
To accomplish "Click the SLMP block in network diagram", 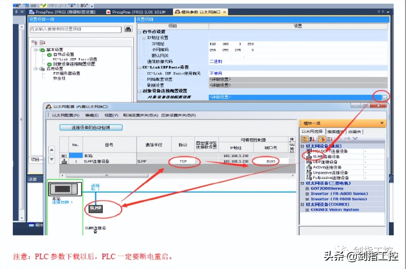I will point(95,208).
